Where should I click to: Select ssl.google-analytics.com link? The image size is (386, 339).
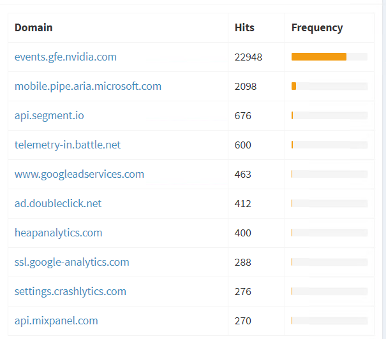(72, 262)
